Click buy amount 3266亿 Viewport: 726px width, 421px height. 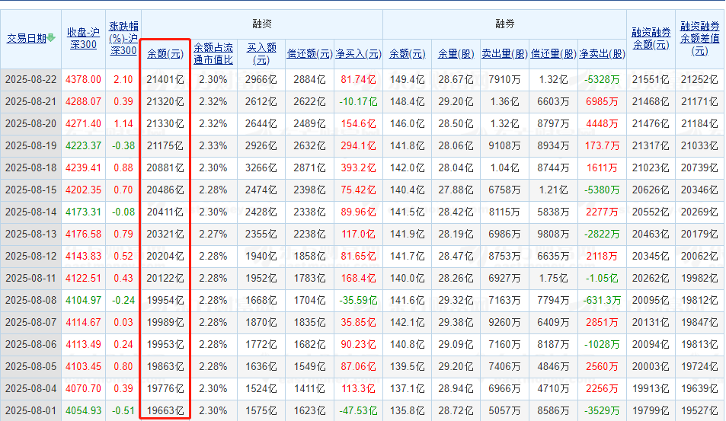pos(261,167)
